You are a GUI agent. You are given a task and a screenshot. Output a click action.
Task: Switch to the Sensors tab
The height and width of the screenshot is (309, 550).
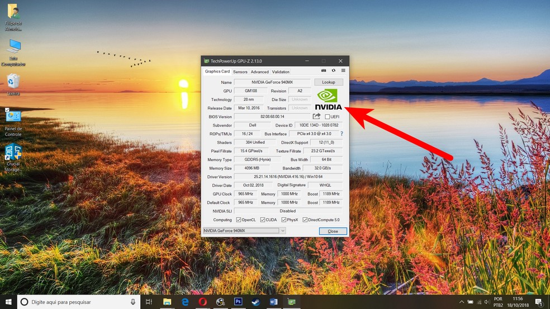coord(240,72)
